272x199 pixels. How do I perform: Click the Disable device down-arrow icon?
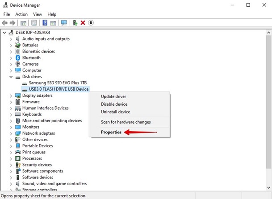[x=91, y=23]
